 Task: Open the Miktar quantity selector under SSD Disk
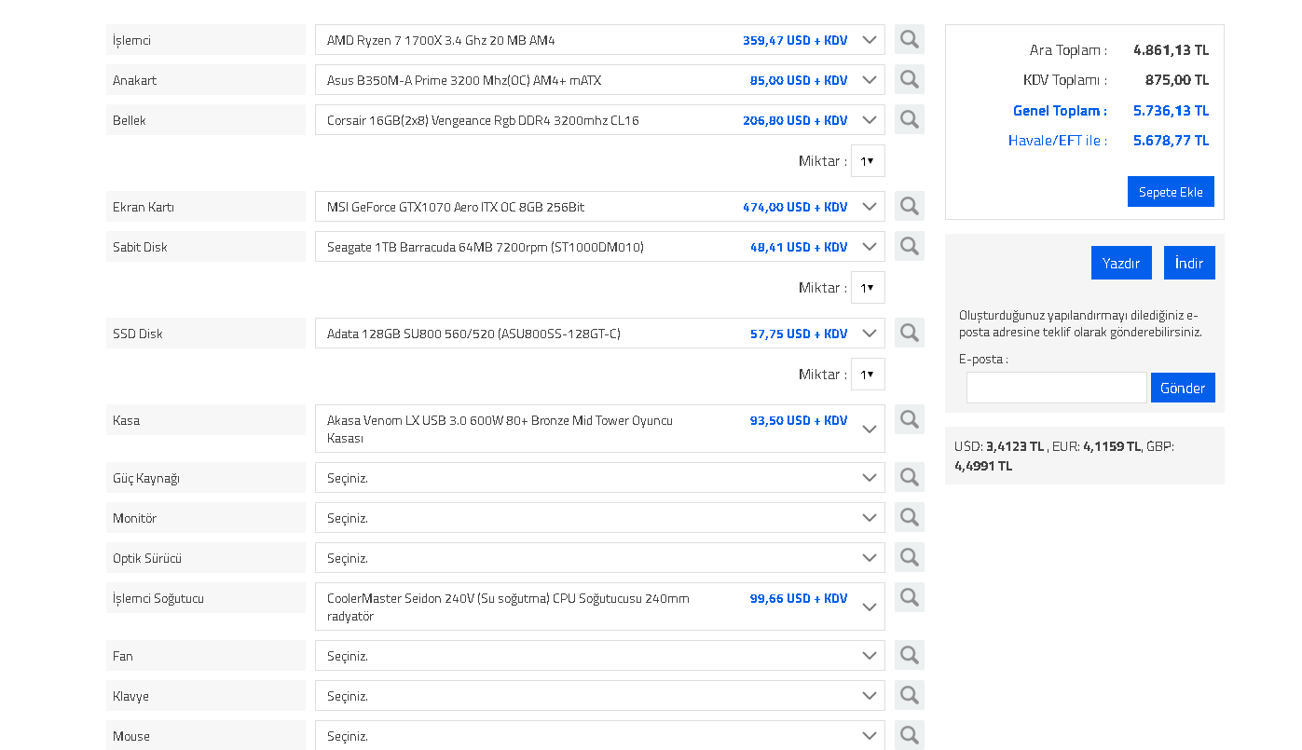click(x=868, y=375)
